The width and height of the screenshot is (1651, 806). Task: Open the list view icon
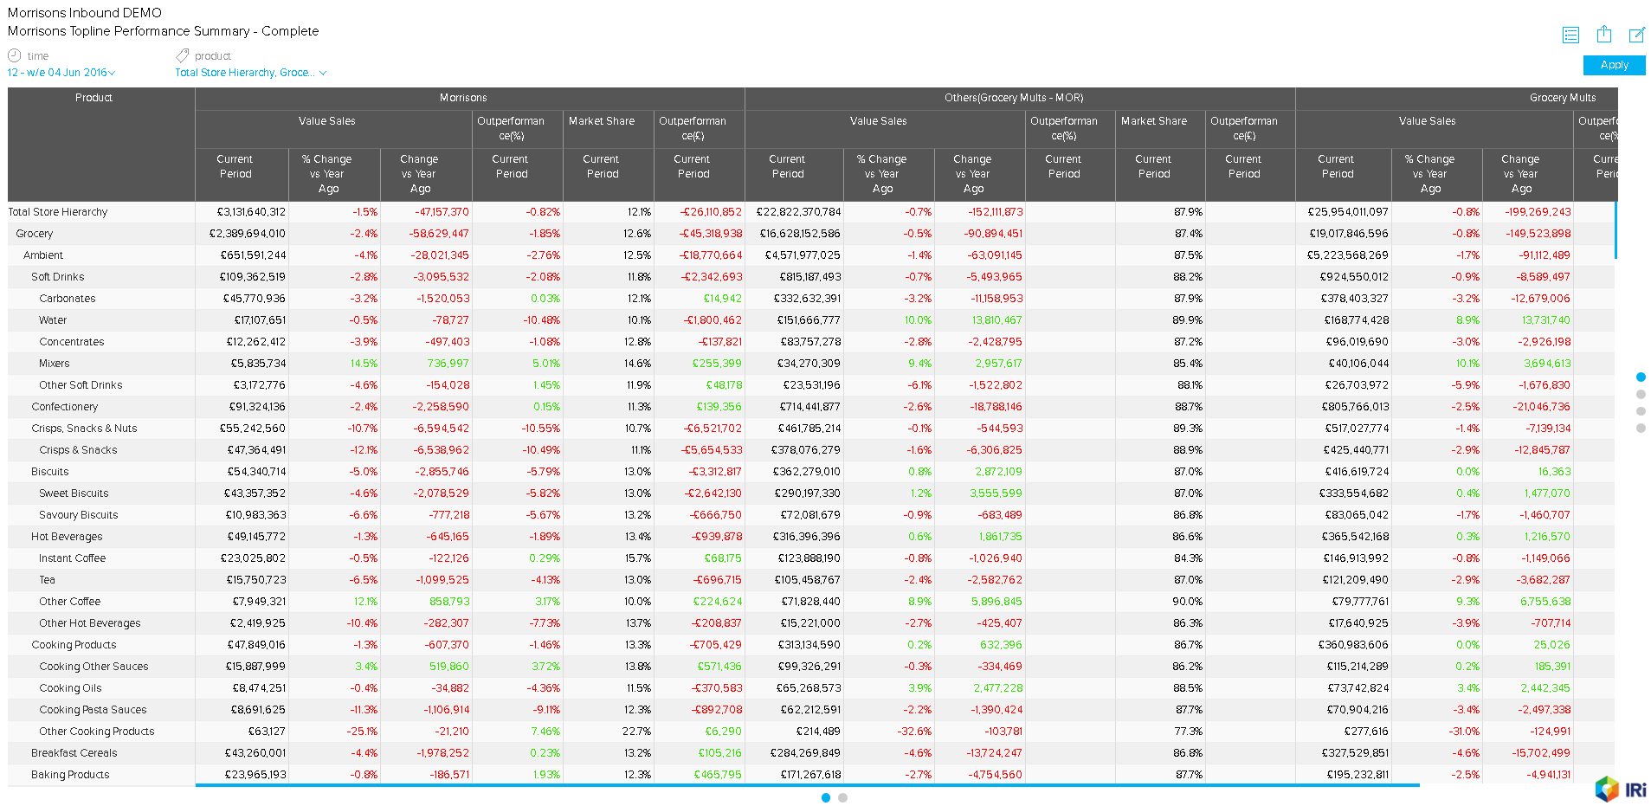coord(1570,35)
